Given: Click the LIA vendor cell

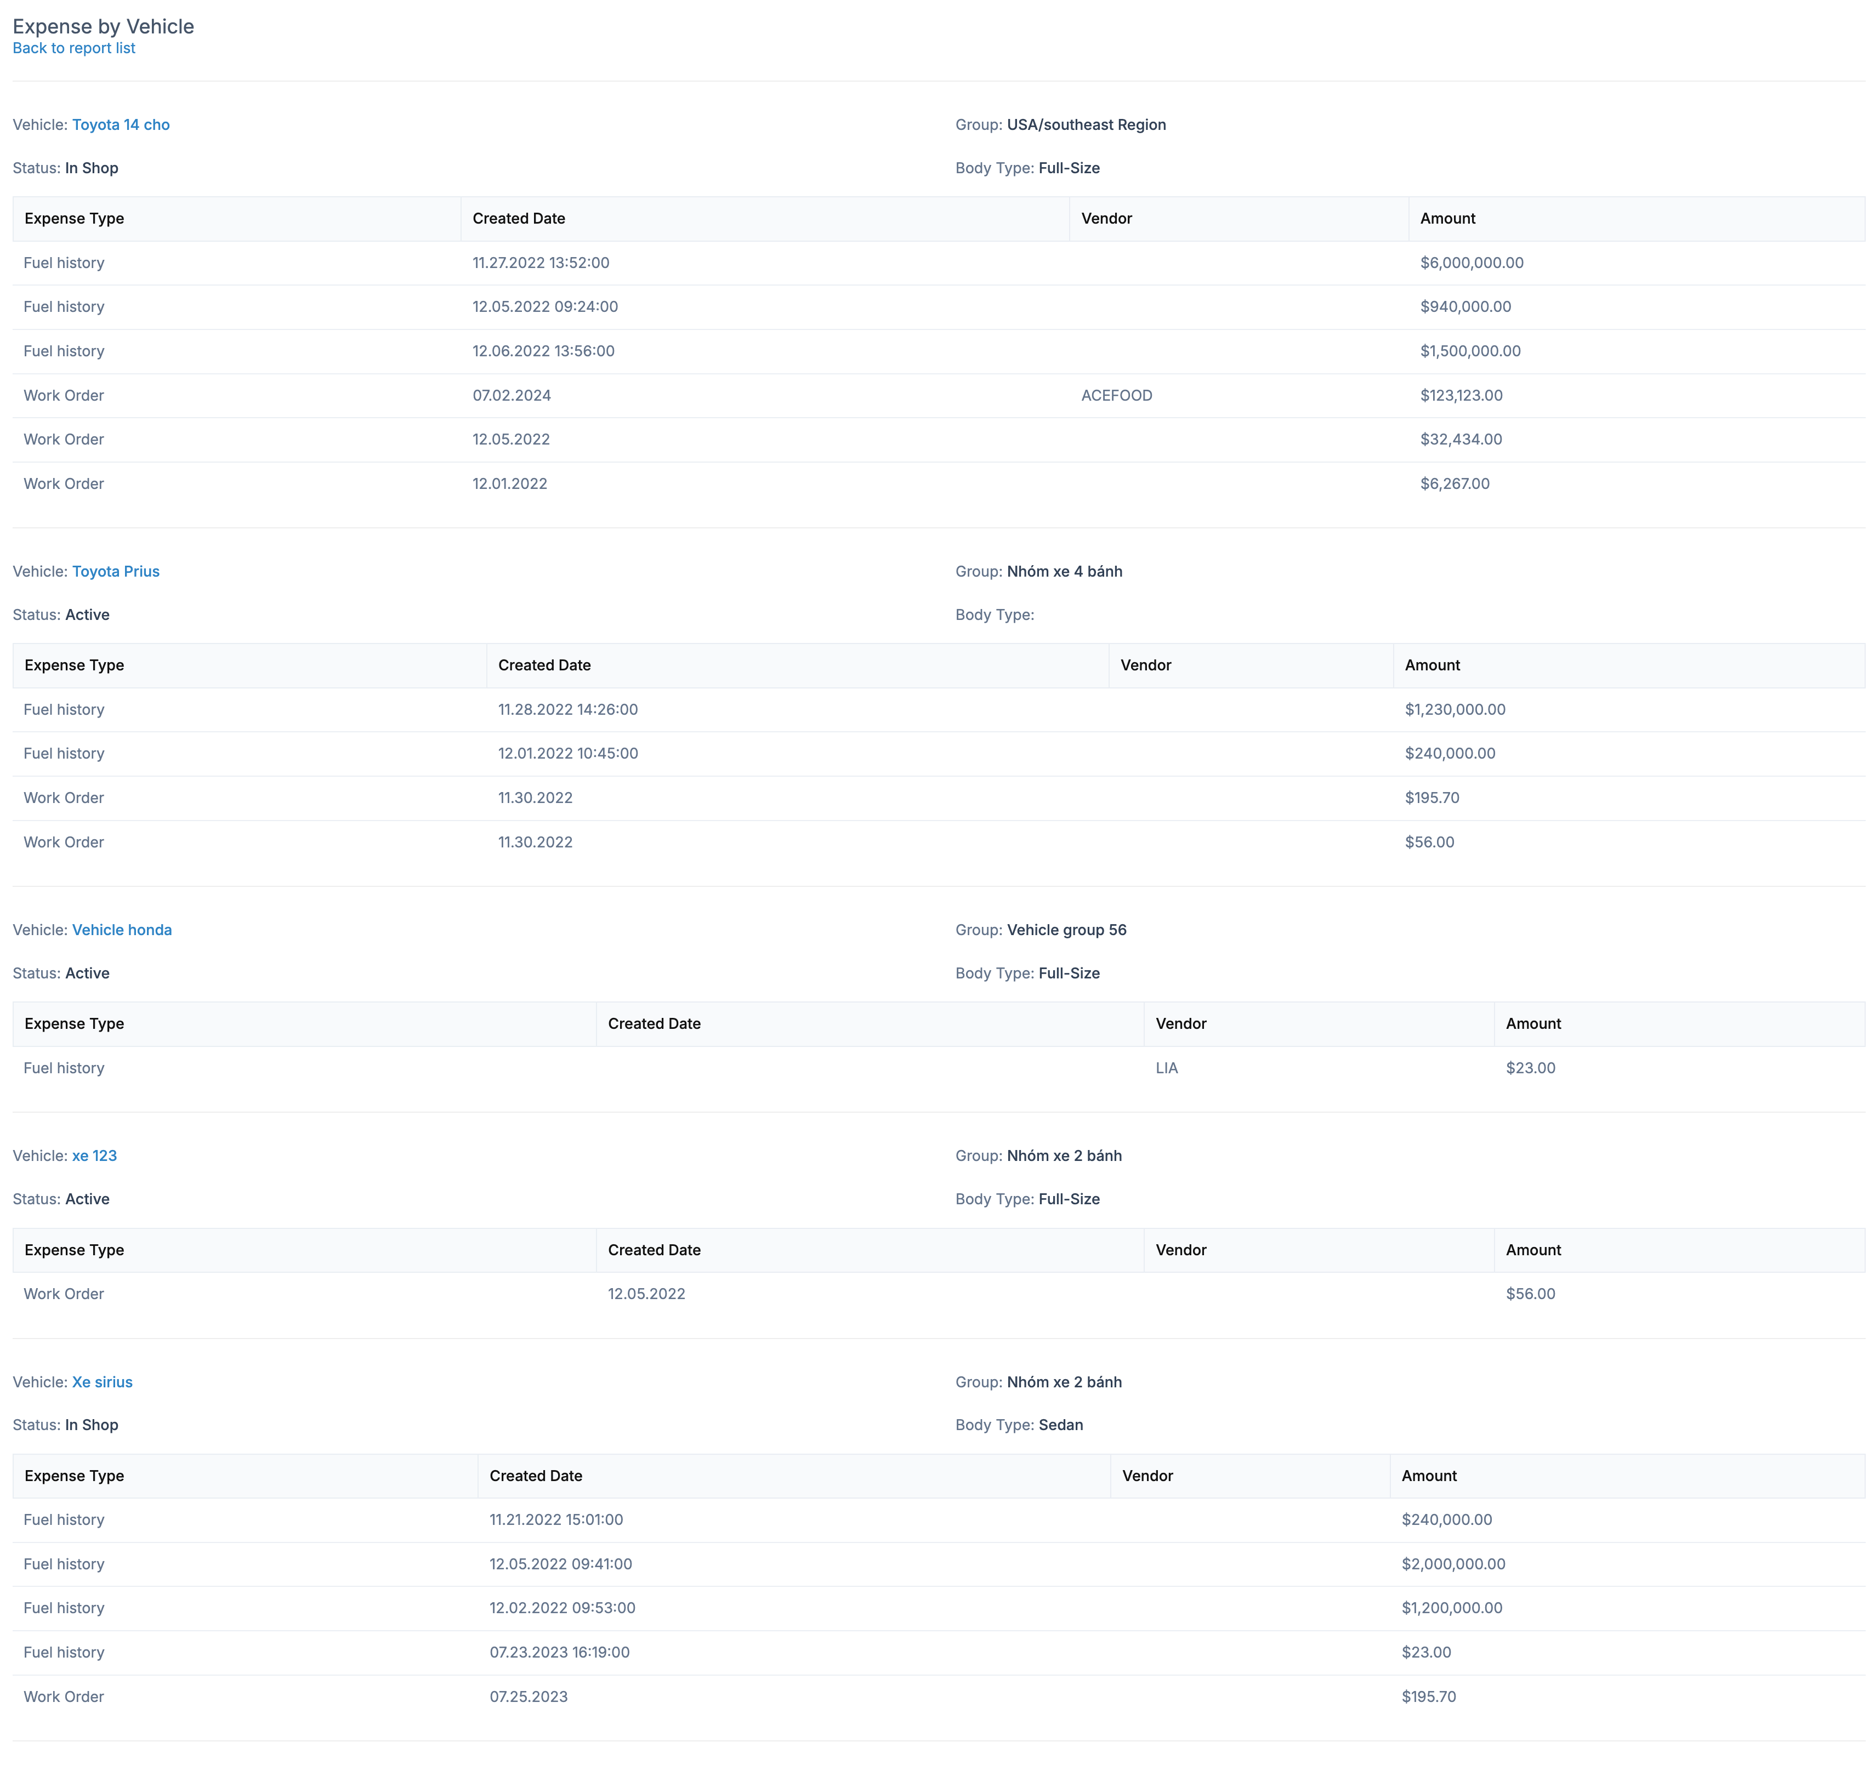Looking at the screenshot, I should pos(1166,1068).
